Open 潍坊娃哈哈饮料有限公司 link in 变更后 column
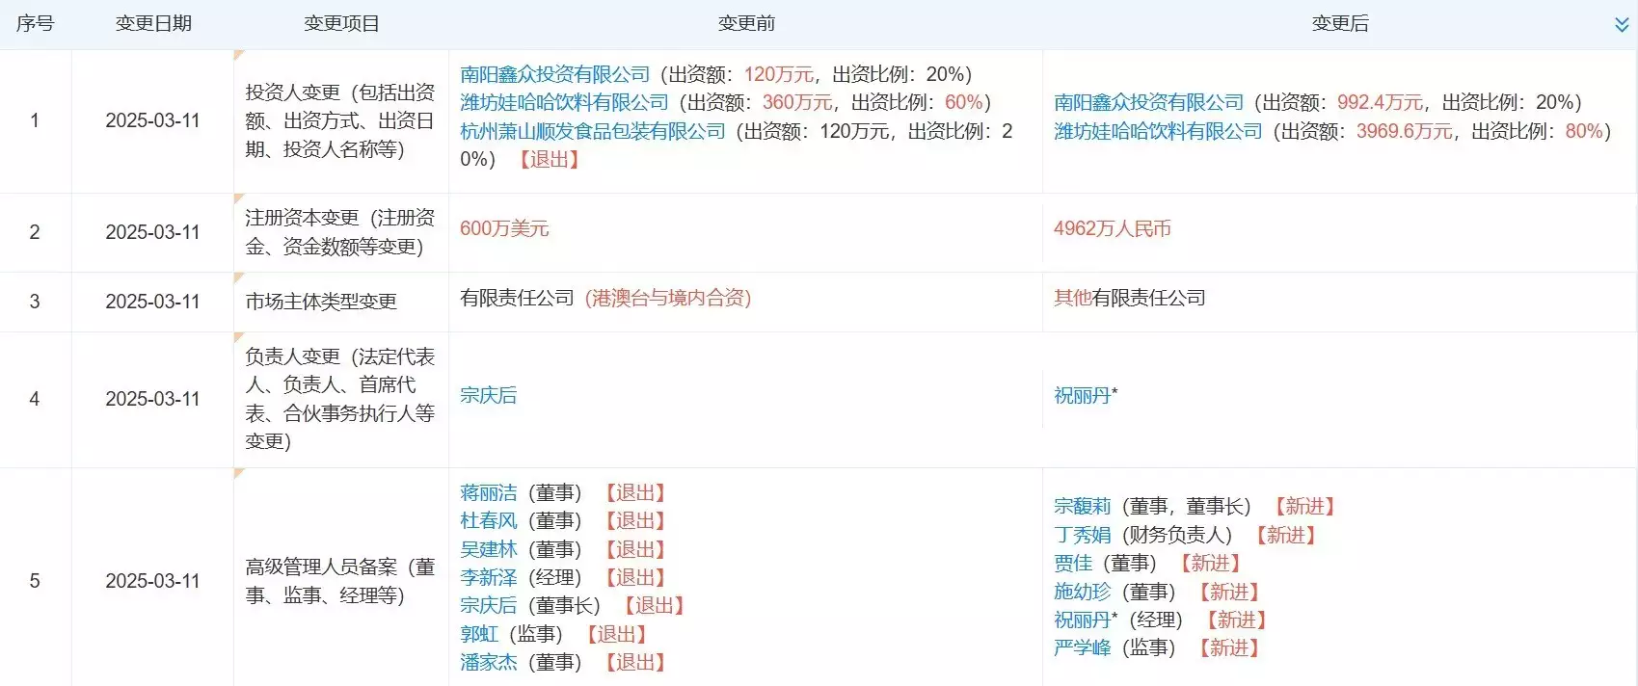 tap(1158, 131)
